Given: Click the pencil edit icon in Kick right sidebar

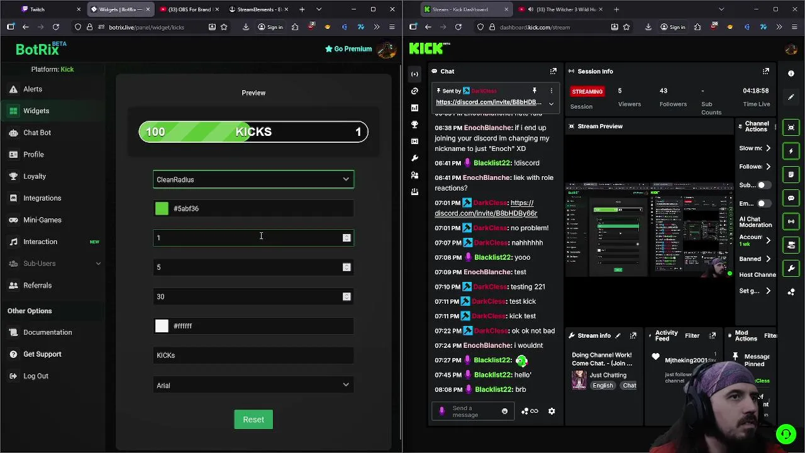Looking at the screenshot, I should 791,97.
